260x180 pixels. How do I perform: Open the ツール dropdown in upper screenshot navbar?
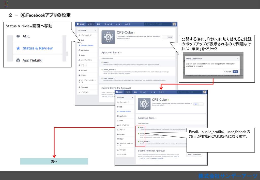tap(118, 24)
